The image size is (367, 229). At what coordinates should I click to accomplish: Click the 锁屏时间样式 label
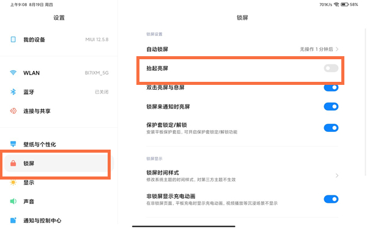tap(163, 173)
